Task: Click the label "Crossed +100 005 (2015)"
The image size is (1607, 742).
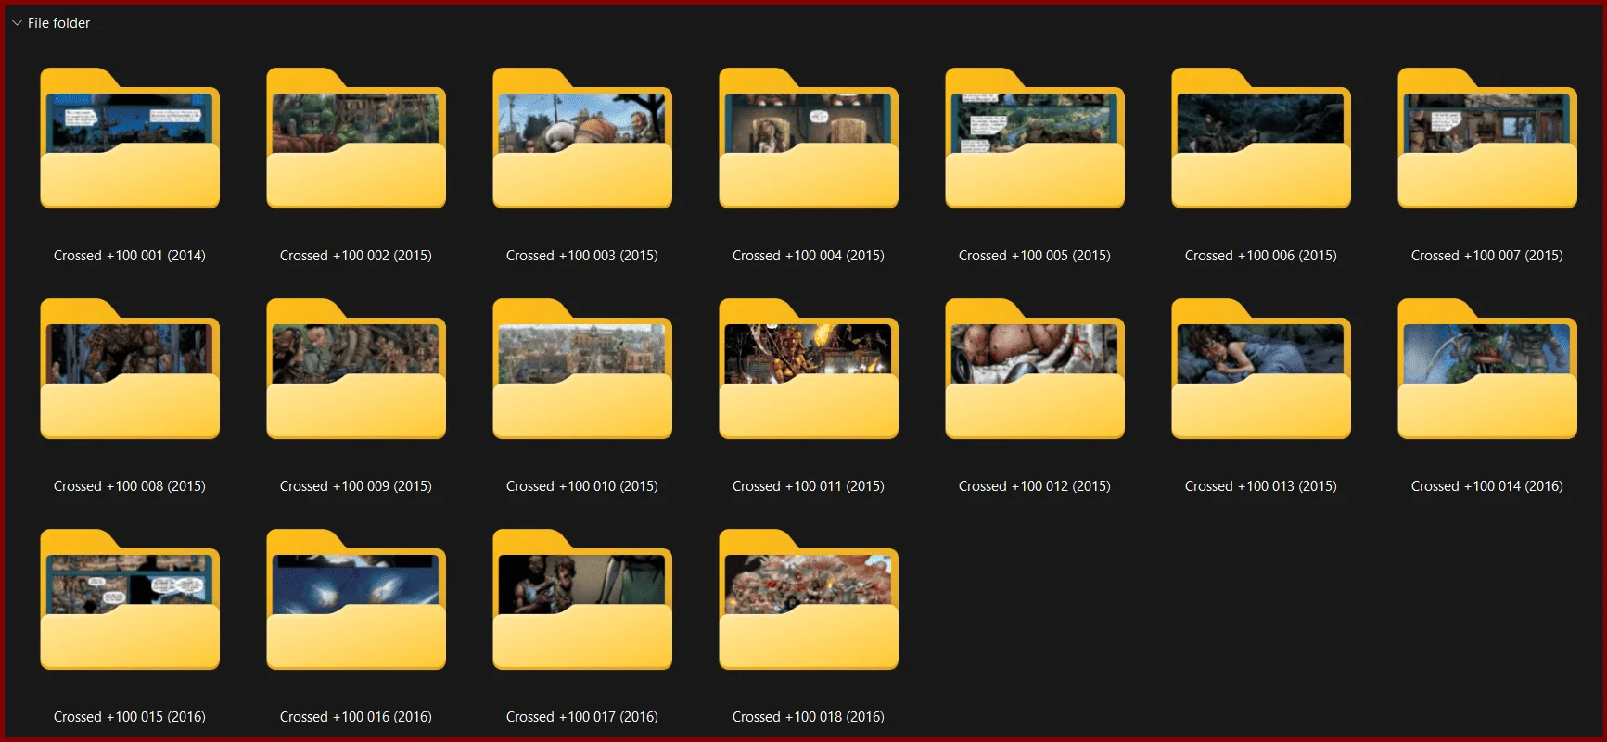Action: pyautogui.click(x=1035, y=256)
